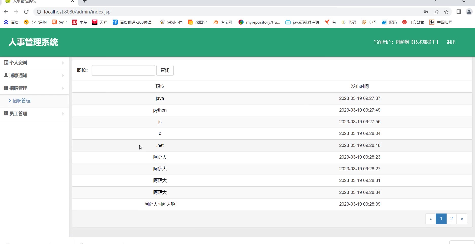
Task: Open the share page icon in address bar
Action: tap(436, 12)
